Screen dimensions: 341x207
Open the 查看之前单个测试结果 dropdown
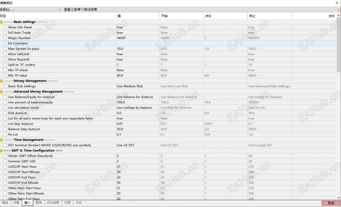click(202, 10)
